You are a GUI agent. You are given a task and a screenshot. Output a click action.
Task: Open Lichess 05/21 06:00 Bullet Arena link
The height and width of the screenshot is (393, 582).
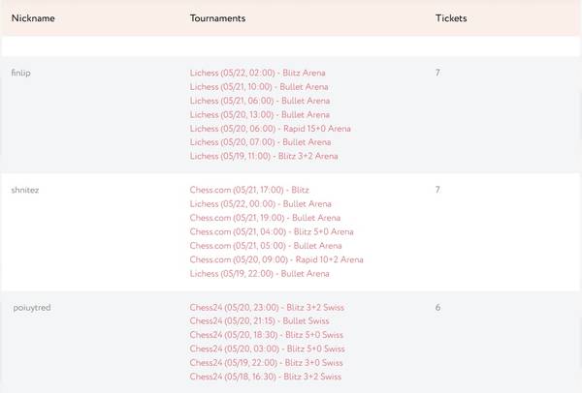[259, 101]
